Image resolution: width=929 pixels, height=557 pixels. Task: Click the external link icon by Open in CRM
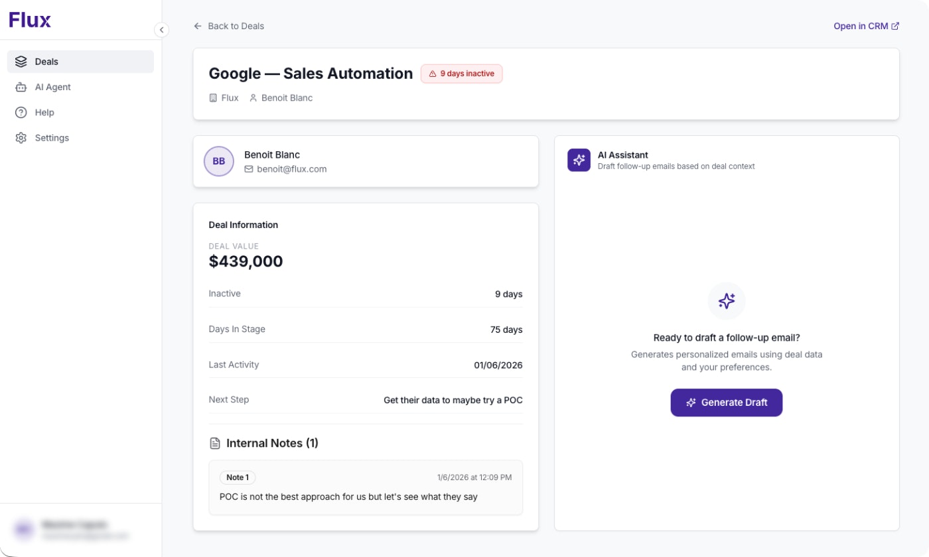point(895,26)
